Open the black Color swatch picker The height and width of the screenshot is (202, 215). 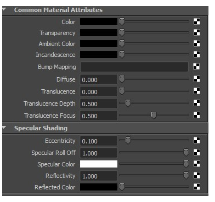coord(99,21)
